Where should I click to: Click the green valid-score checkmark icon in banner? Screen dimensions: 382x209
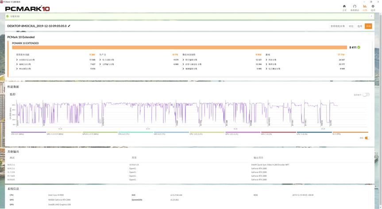tap(8, 16)
